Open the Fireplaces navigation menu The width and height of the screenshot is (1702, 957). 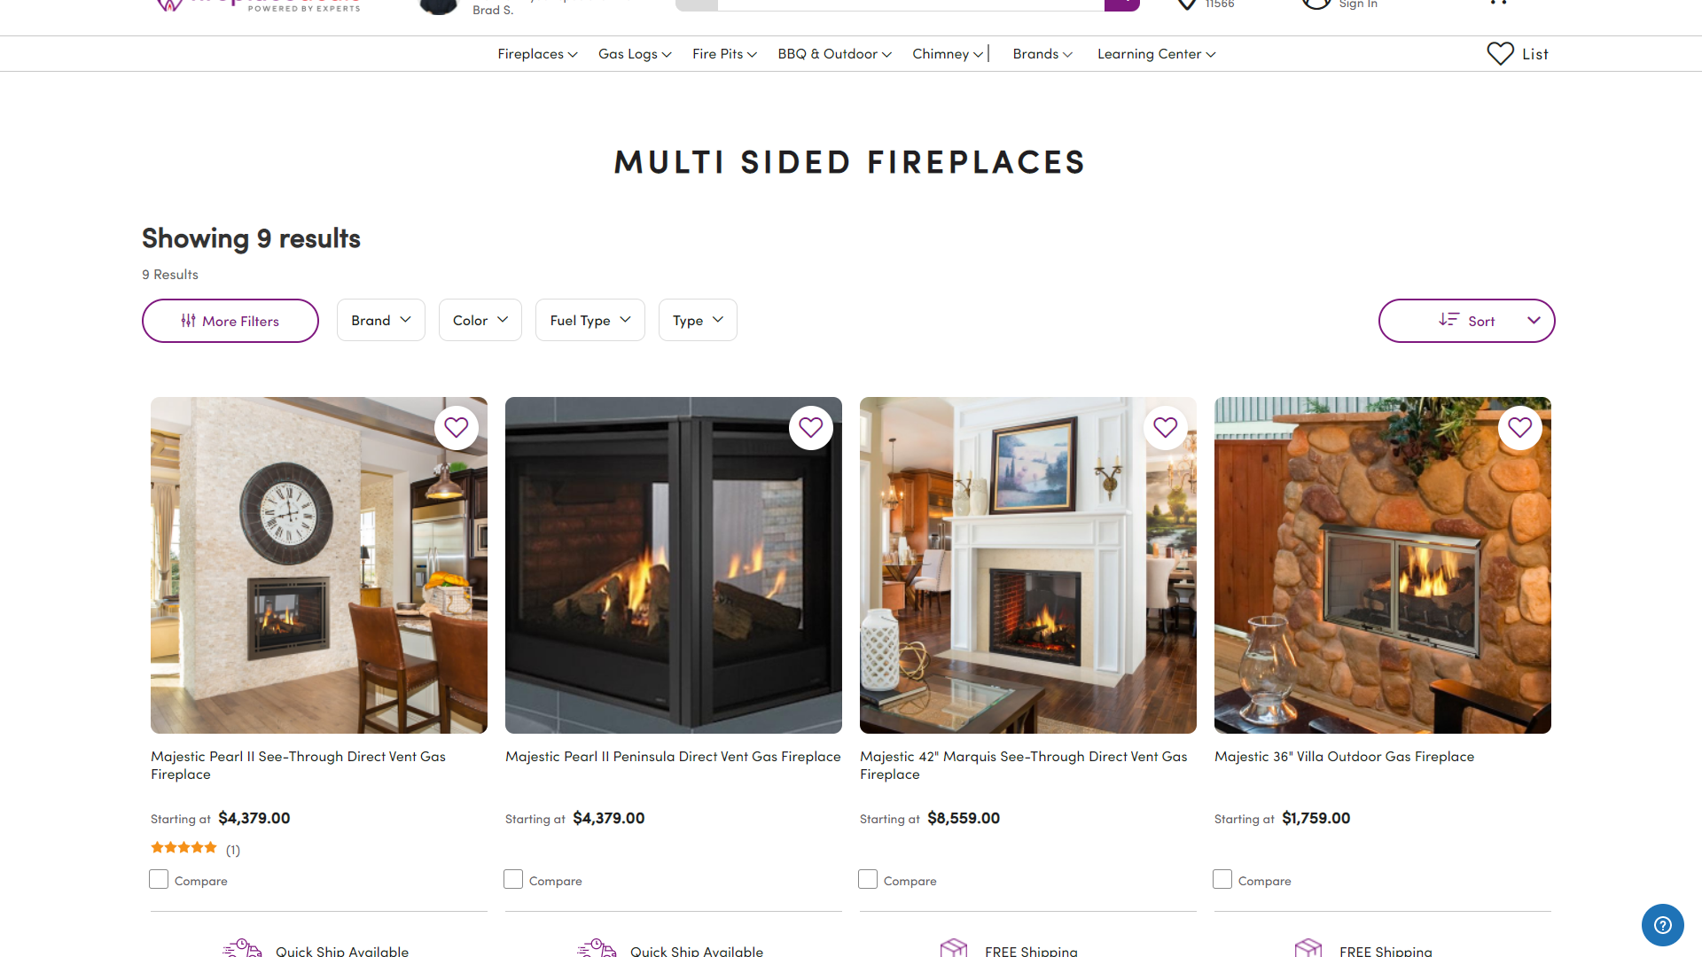(537, 54)
